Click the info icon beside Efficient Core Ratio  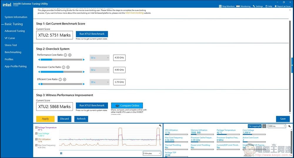click(60, 79)
